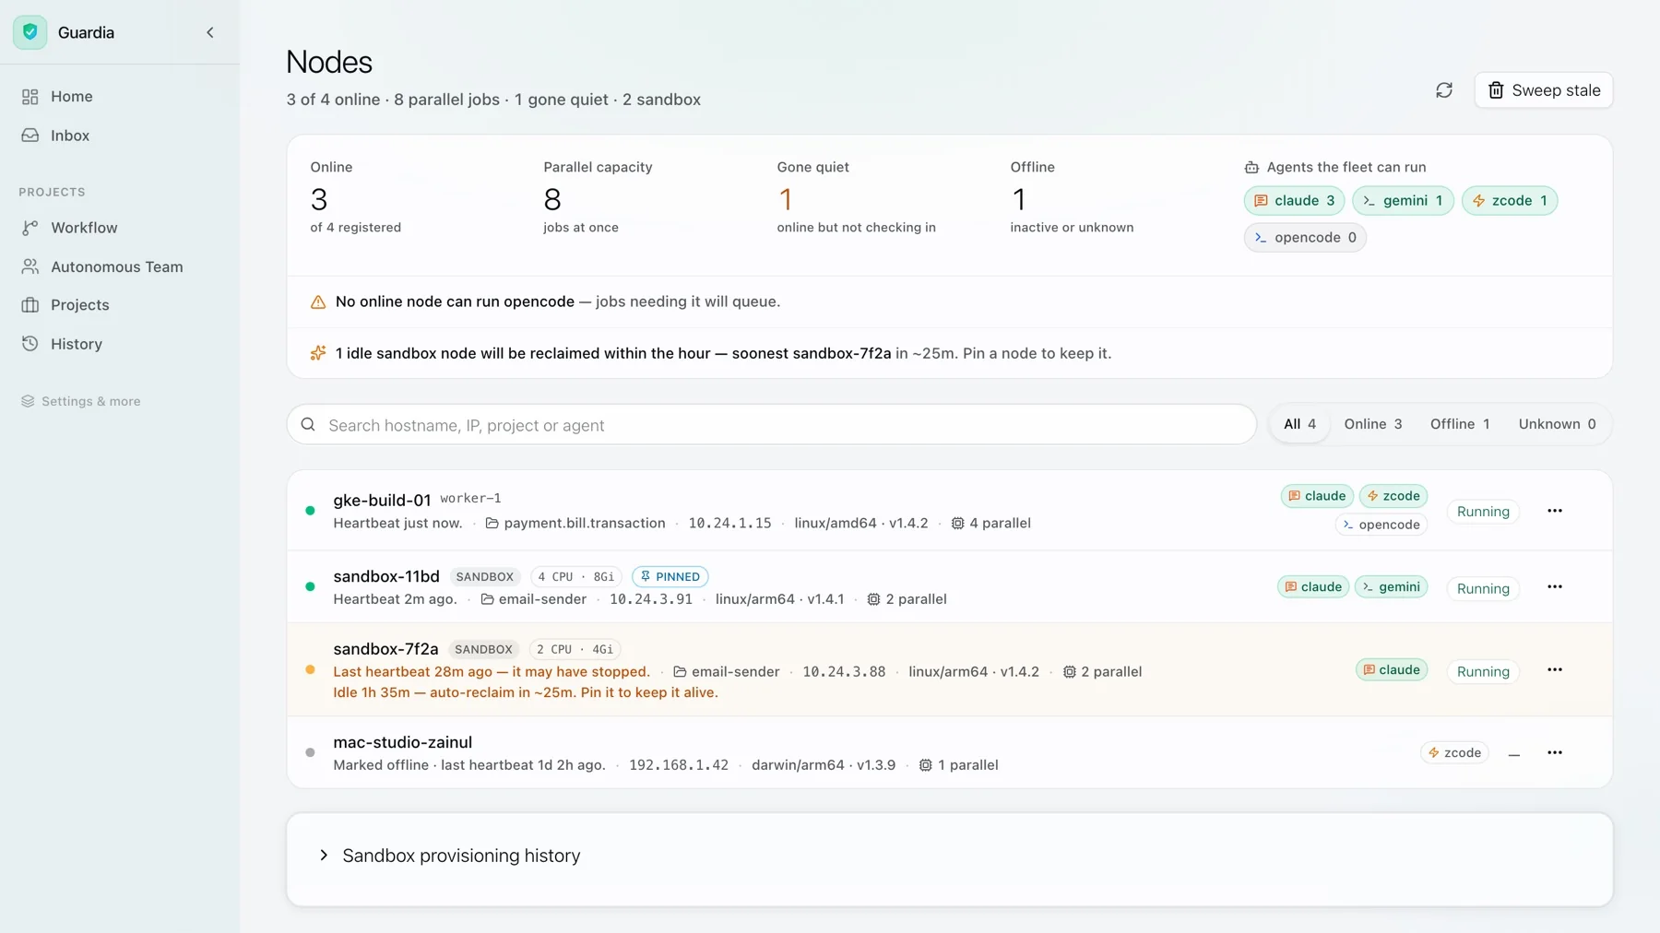Click the claude tag on sandbox-7f2a

point(1392,670)
